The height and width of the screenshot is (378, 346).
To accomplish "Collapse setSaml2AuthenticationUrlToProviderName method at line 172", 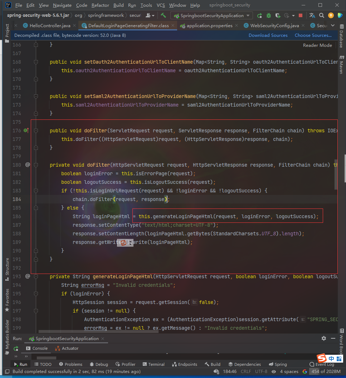I will pyautogui.click(x=36, y=96).
